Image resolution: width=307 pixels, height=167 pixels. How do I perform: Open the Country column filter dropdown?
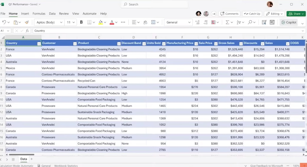39,44
